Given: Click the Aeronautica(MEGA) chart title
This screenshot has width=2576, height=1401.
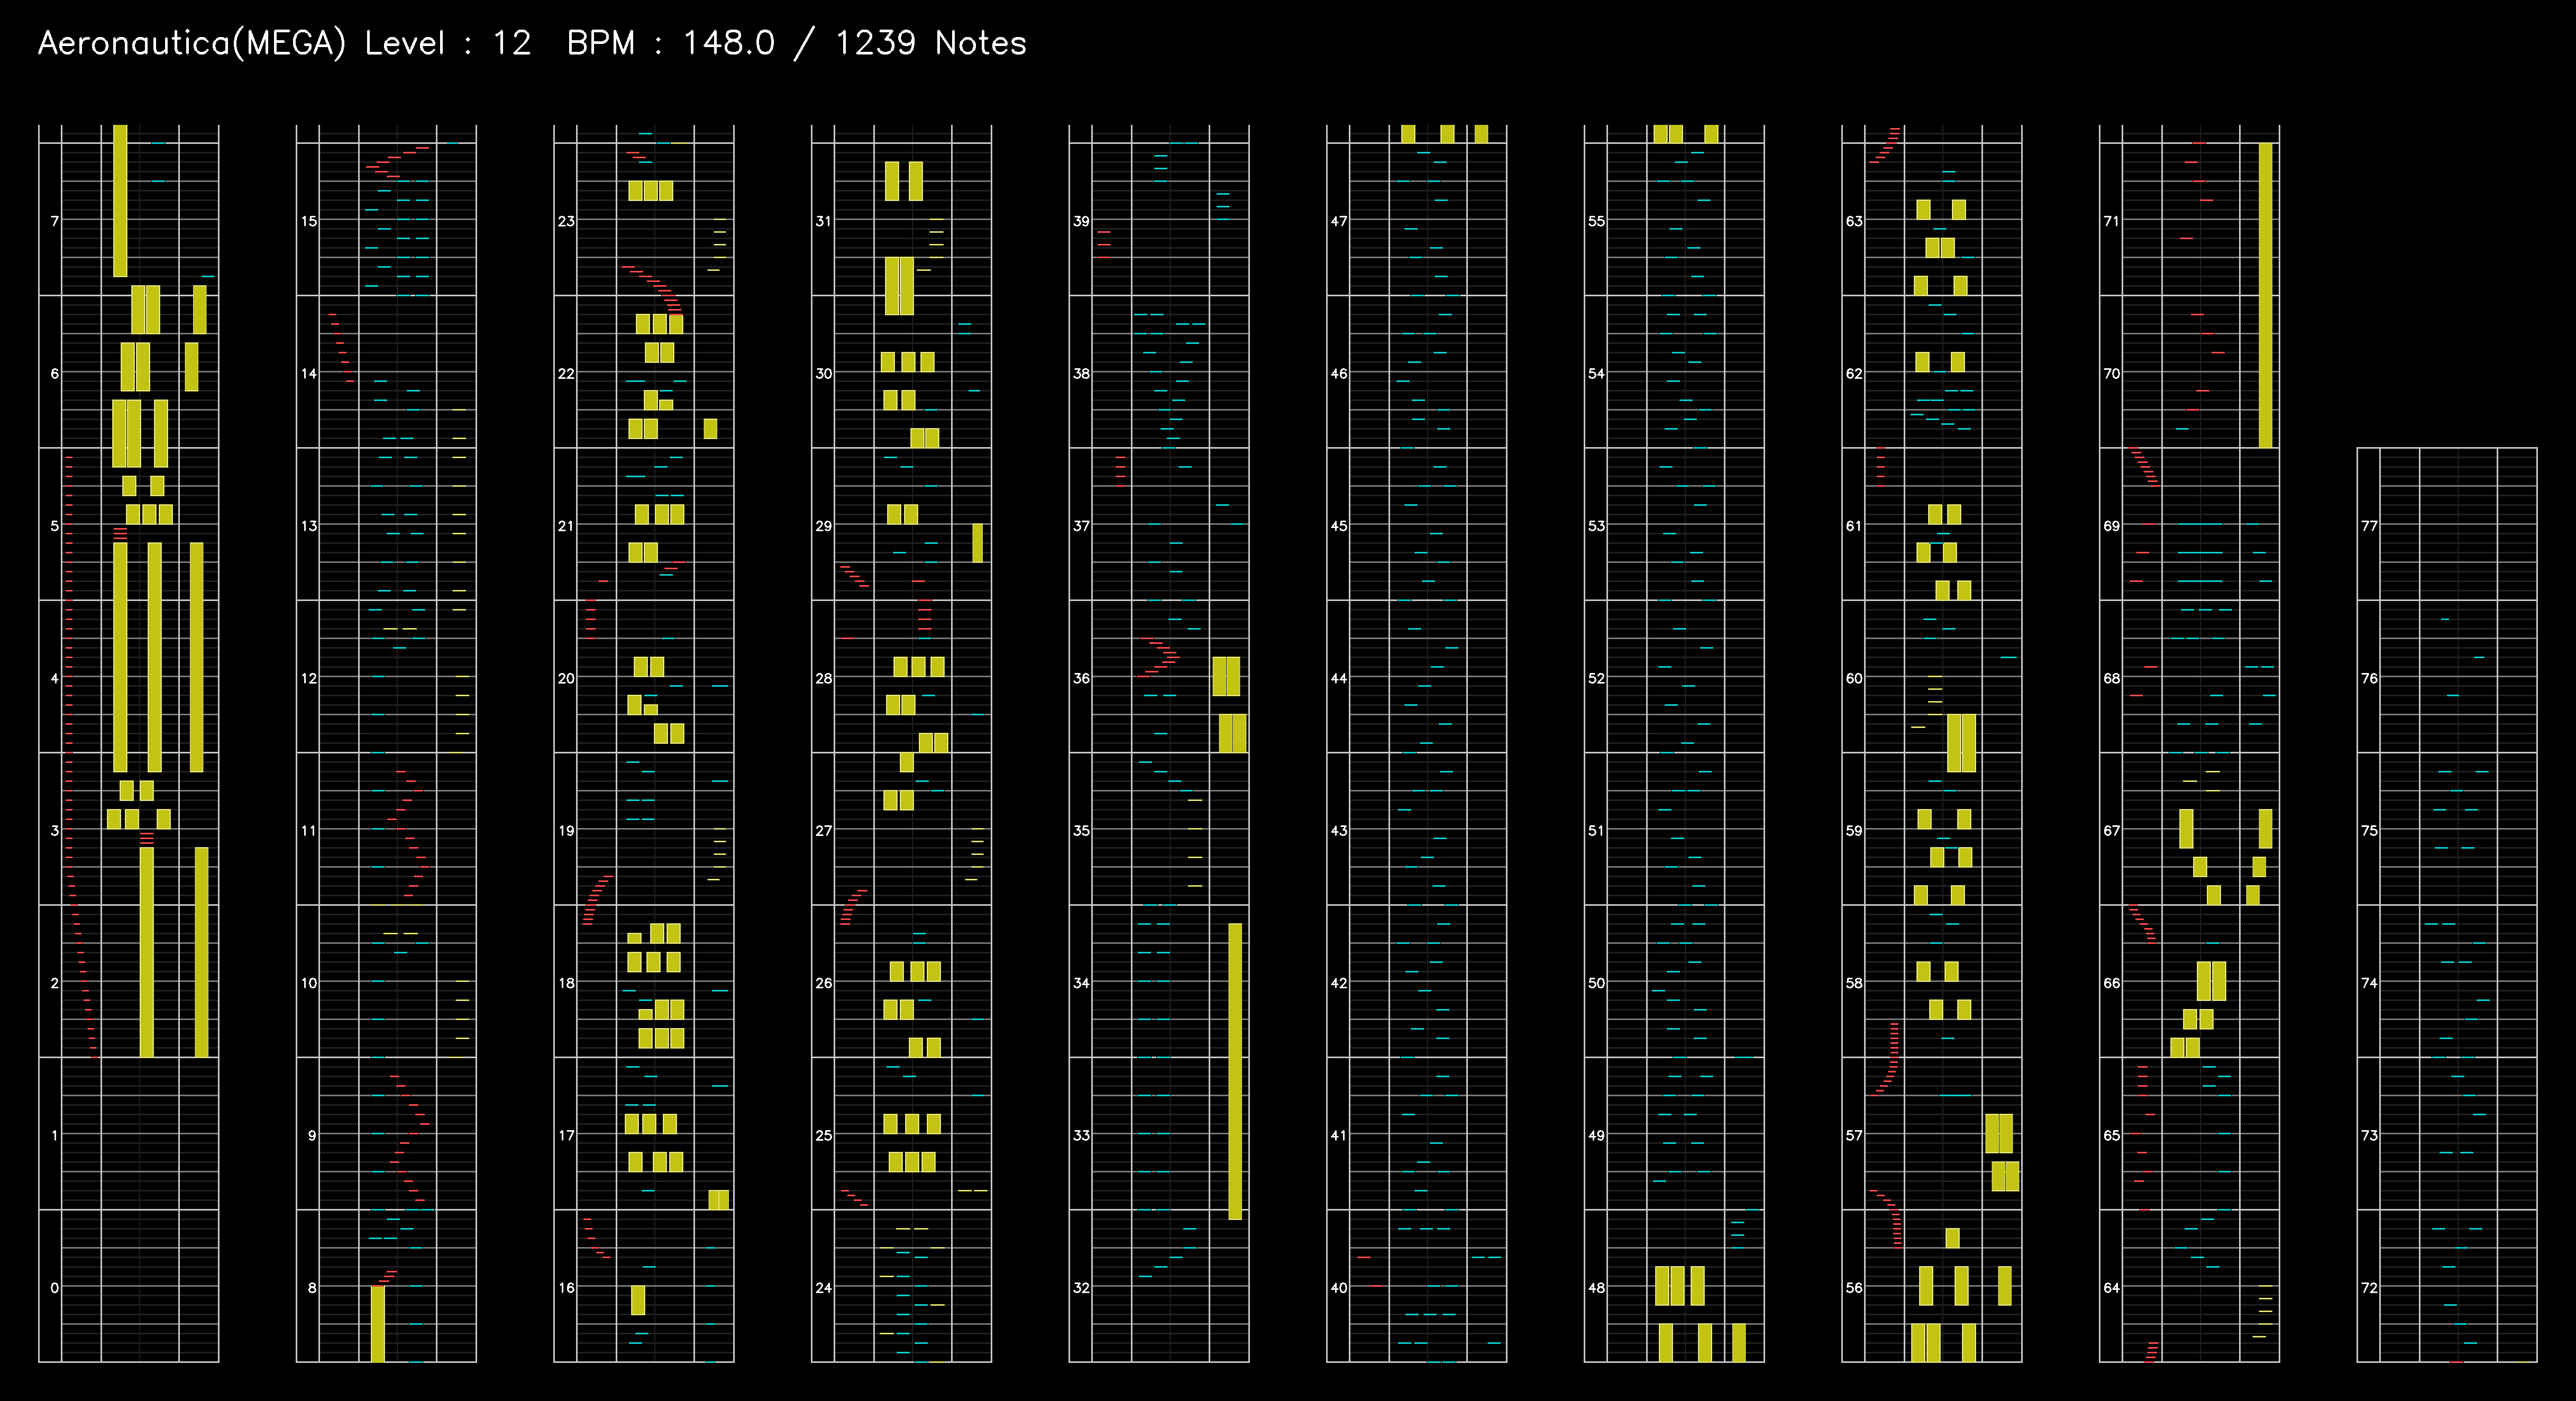Looking at the screenshot, I should click(192, 43).
